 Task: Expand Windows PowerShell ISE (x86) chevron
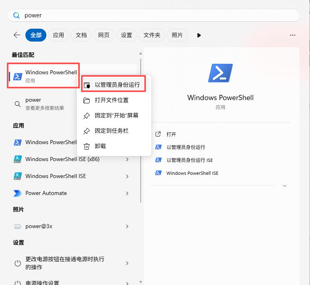click(x=127, y=159)
